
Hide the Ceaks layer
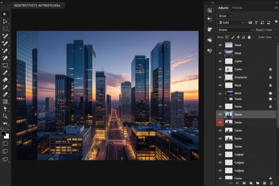(x=220, y=69)
